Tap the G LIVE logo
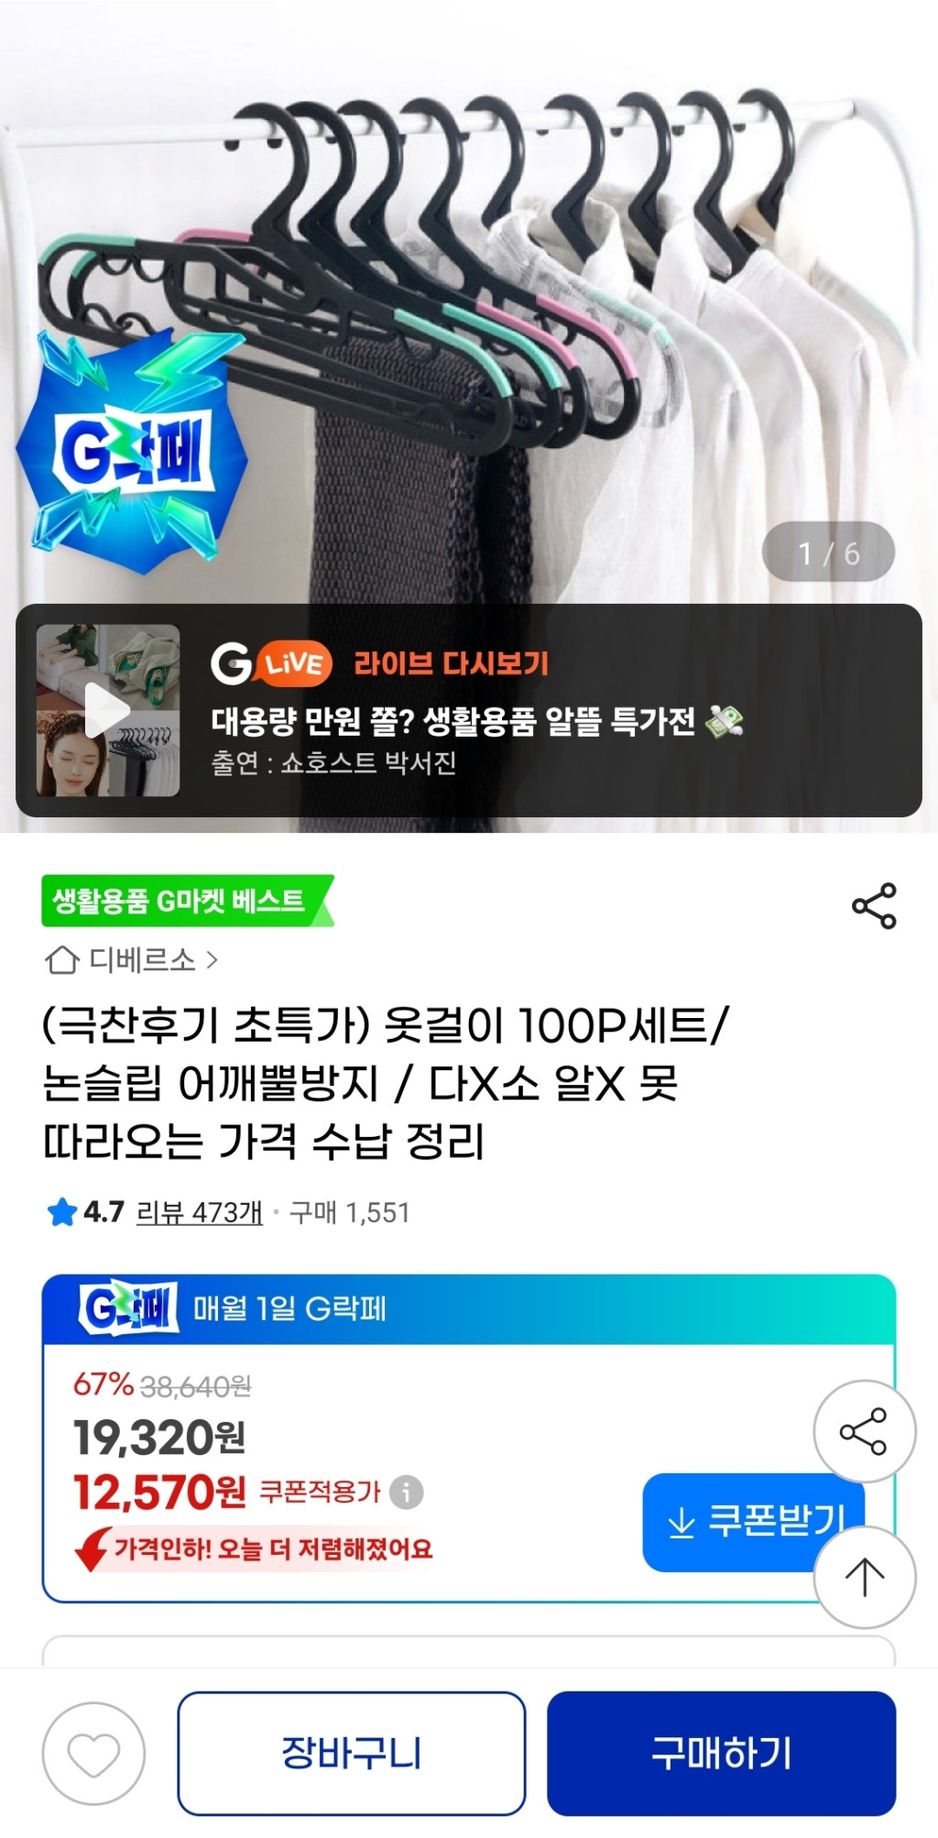The height and width of the screenshot is (1838, 938). pos(271,662)
